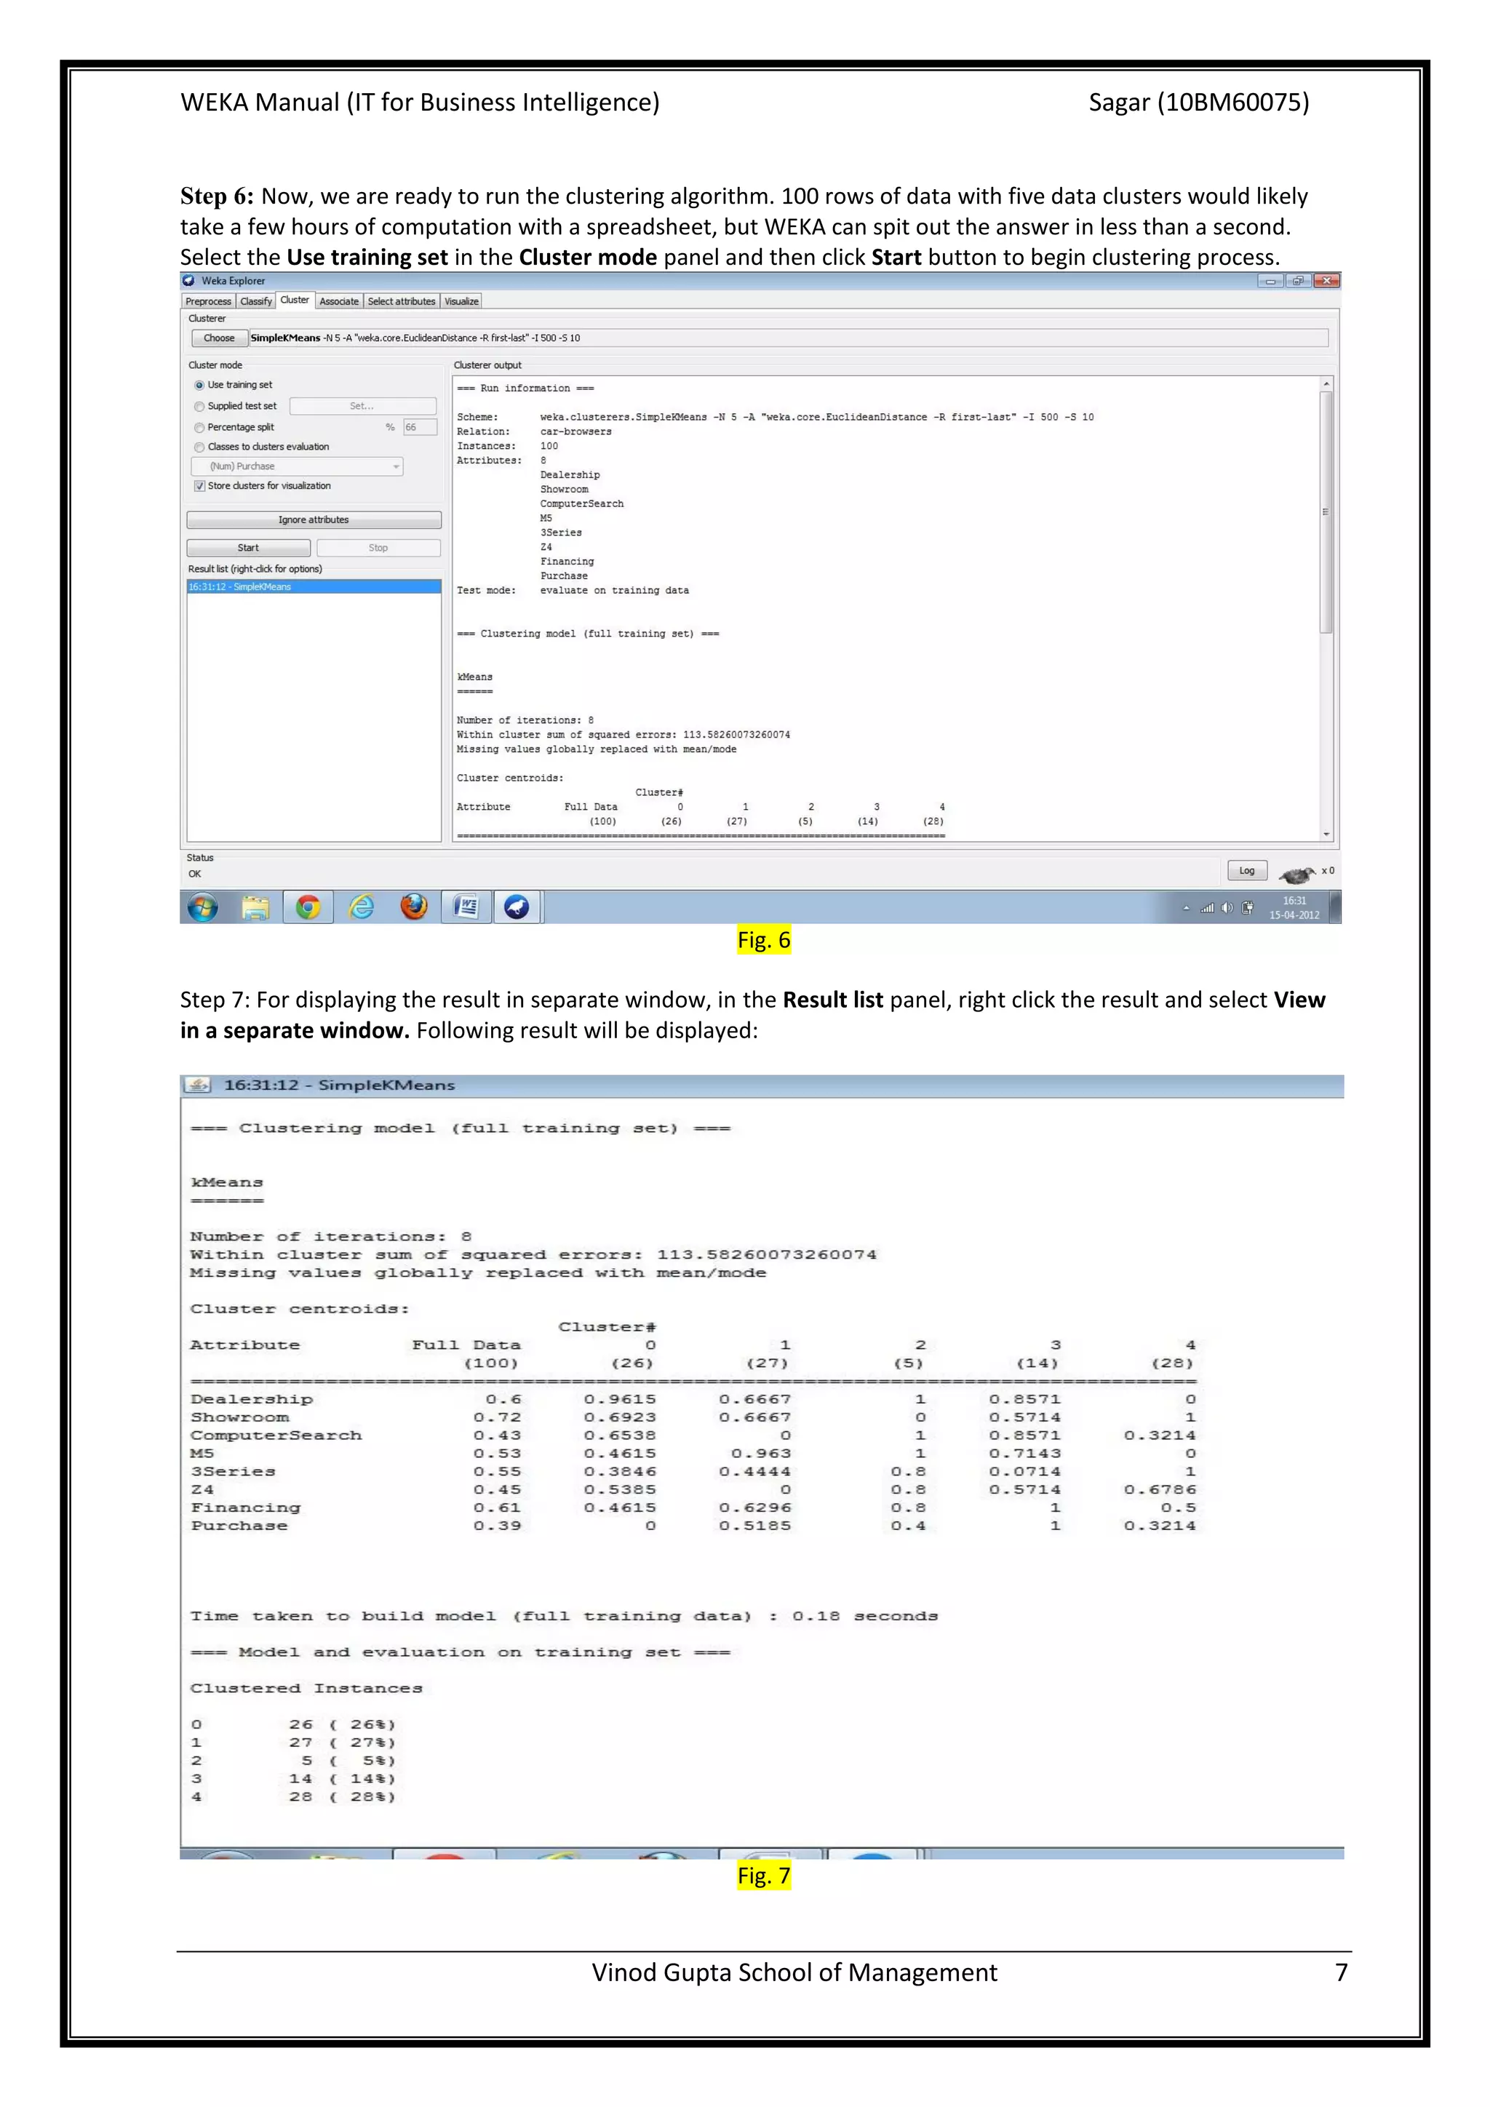This screenshot has width=1490, height=2107.
Task: Open Firefox from taskbar
Action: click(x=414, y=907)
